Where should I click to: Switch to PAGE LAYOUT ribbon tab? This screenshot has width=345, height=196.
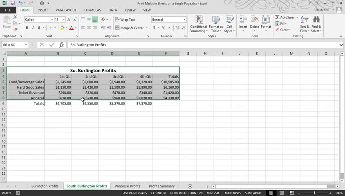point(66,10)
